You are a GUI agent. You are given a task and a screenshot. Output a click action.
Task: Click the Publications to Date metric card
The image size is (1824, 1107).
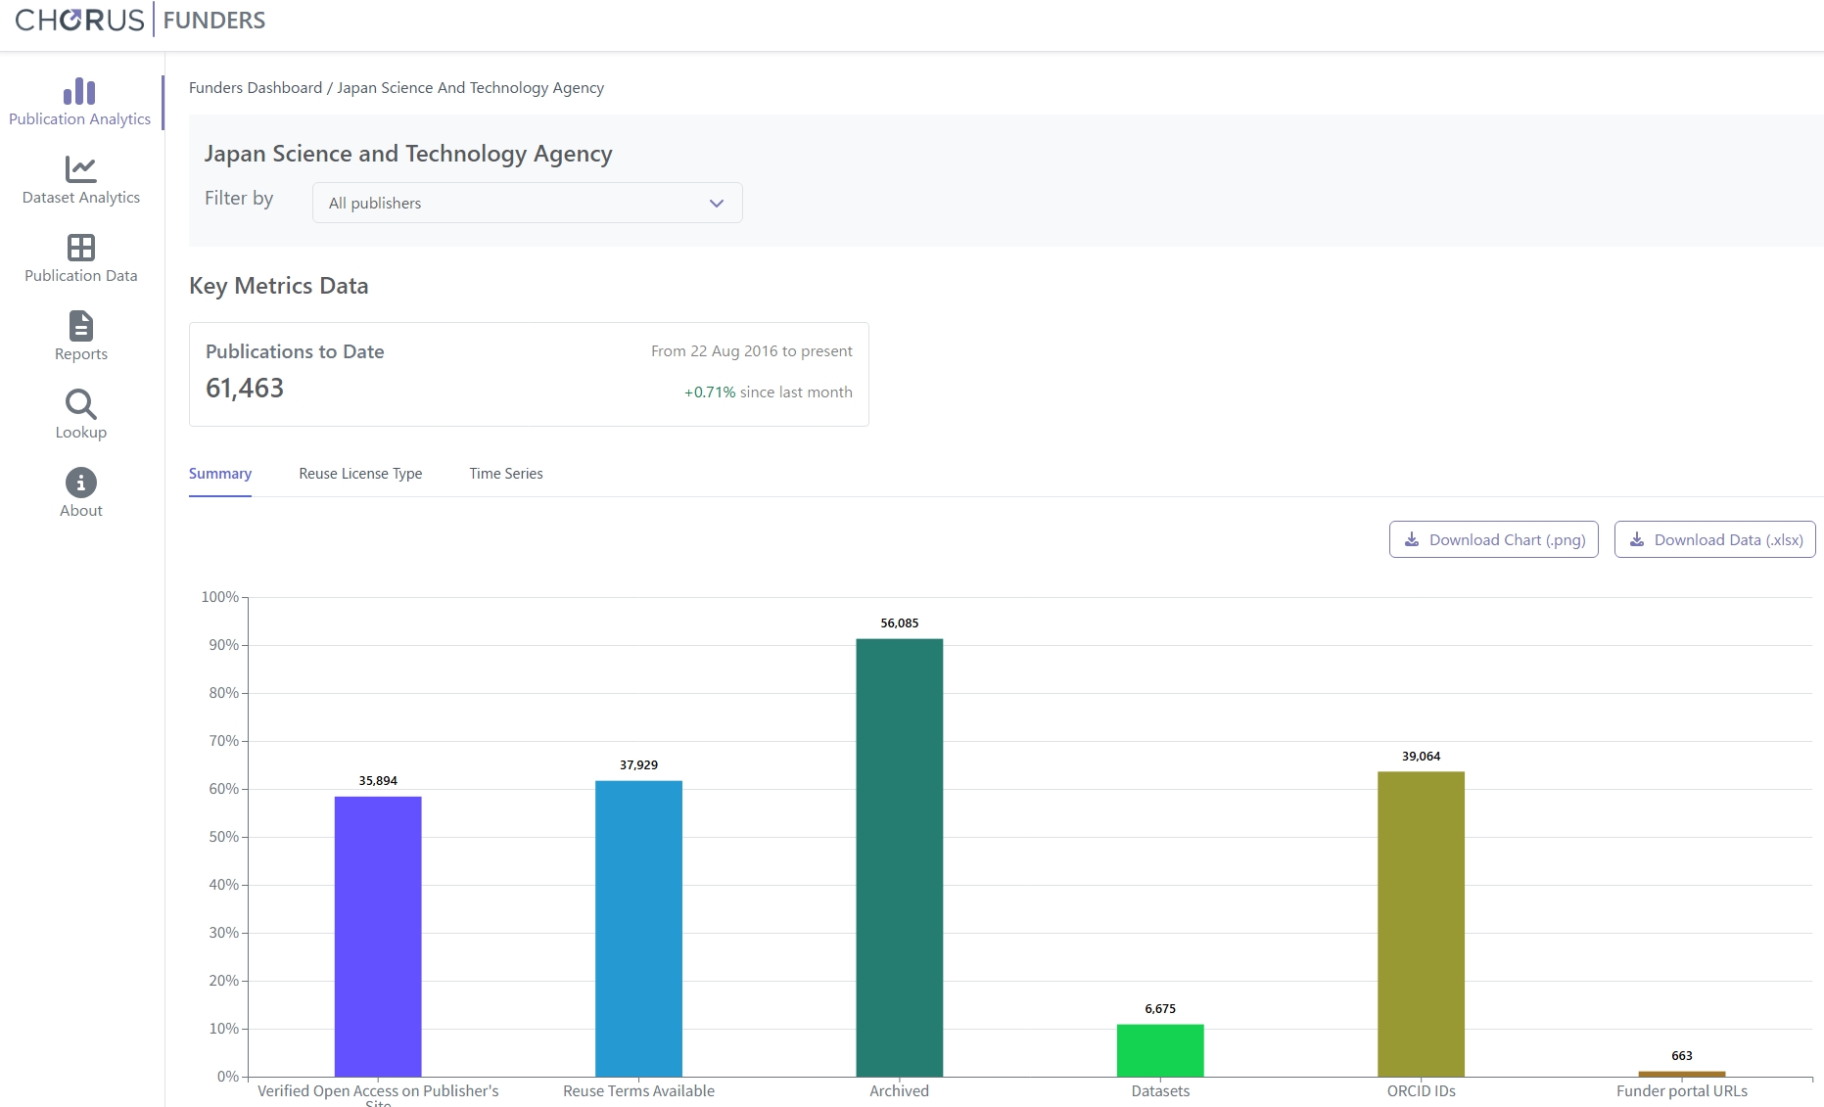529,374
